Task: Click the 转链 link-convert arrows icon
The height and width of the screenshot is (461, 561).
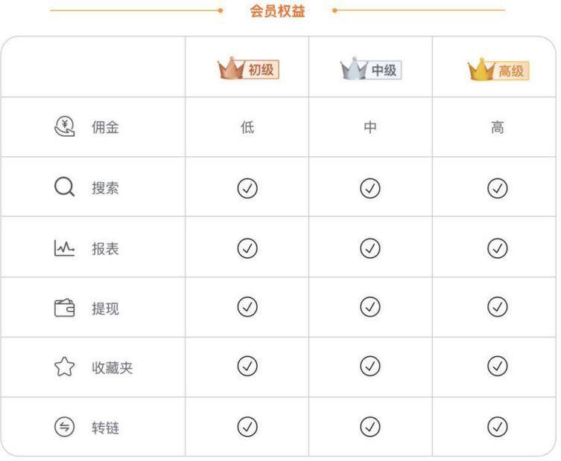Action: coord(64,427)
